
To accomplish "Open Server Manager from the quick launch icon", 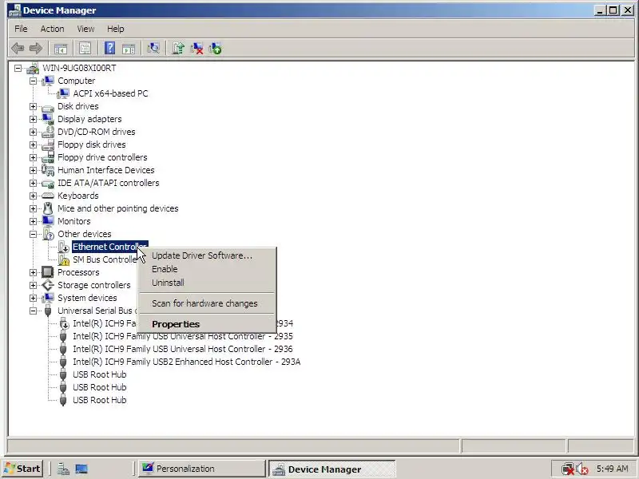I will [63, 469].
